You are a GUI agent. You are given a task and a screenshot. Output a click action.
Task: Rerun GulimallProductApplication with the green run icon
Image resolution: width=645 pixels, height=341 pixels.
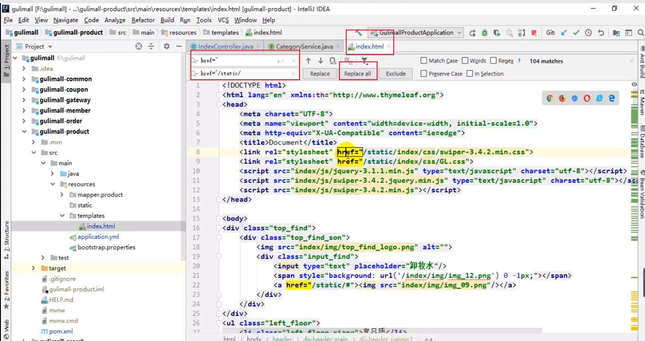473,33
